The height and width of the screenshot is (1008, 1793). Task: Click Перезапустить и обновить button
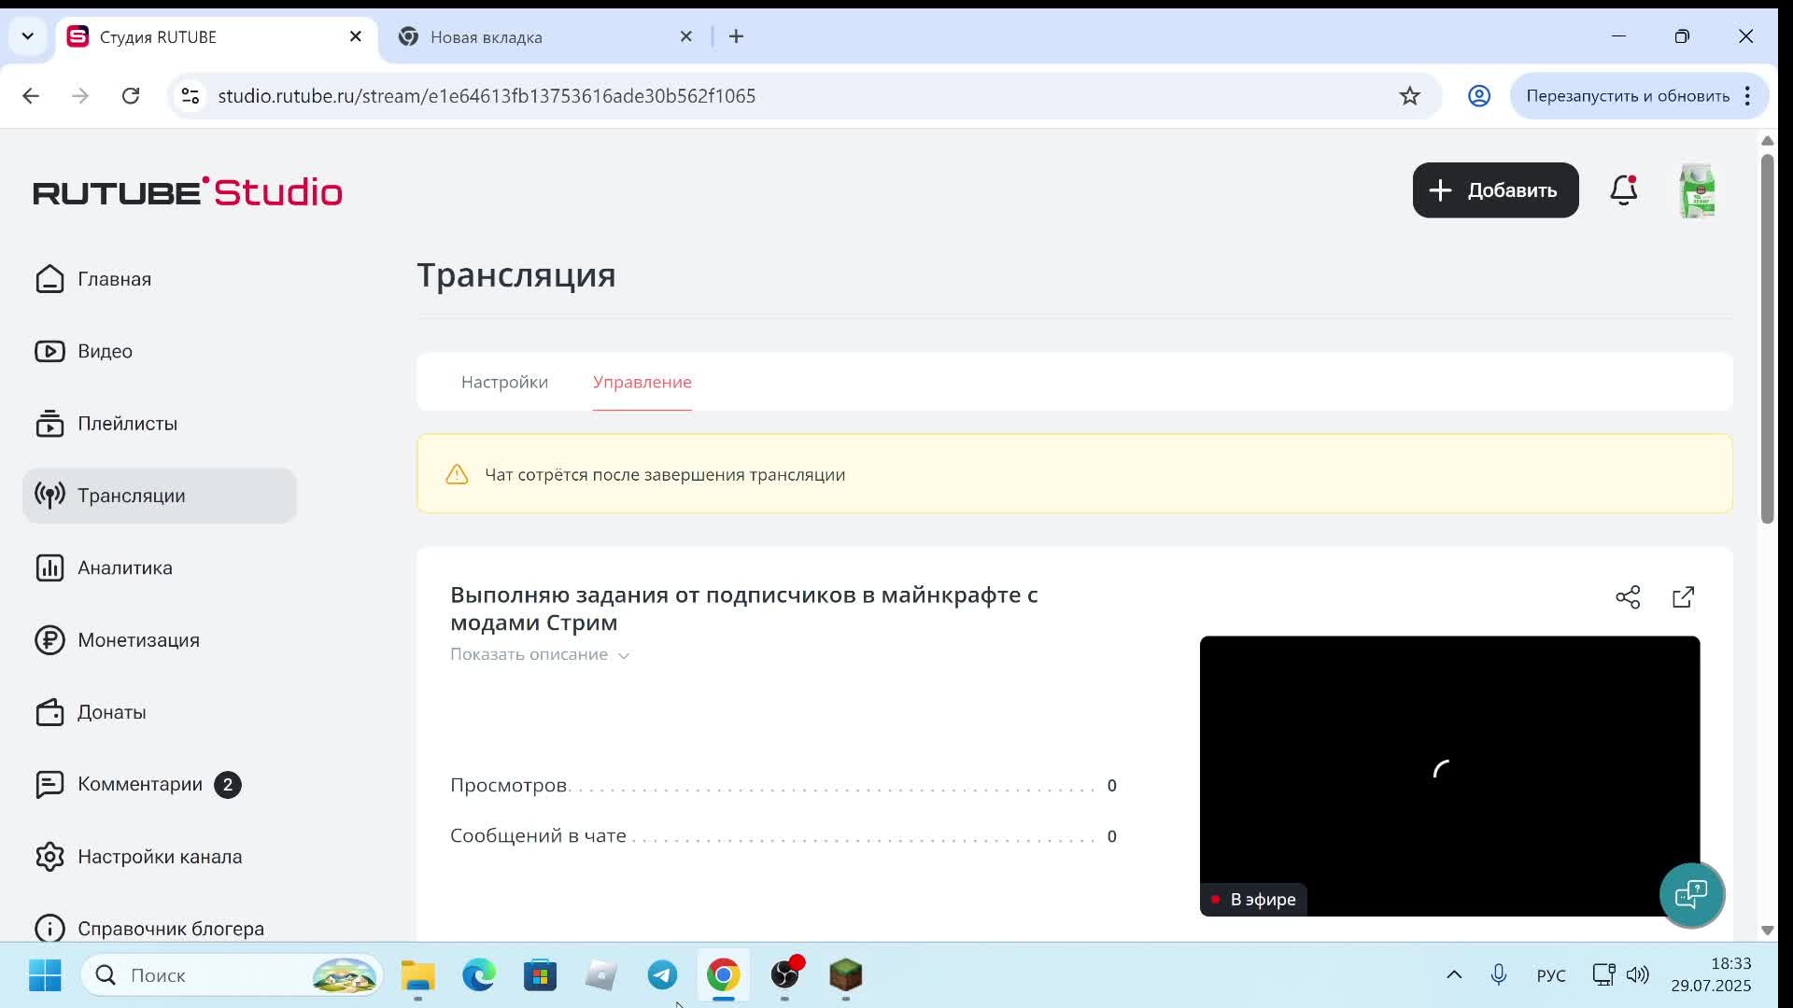coord(1627,96)
